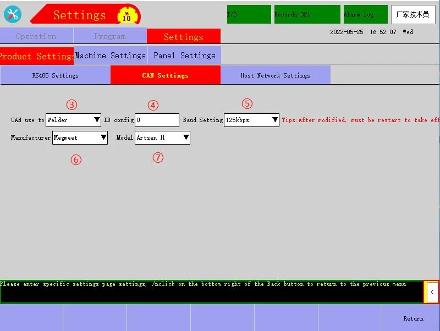Screen dimensions: 440x331
Task: Select the top-level Settings tab
Action: tap(184, 37)
